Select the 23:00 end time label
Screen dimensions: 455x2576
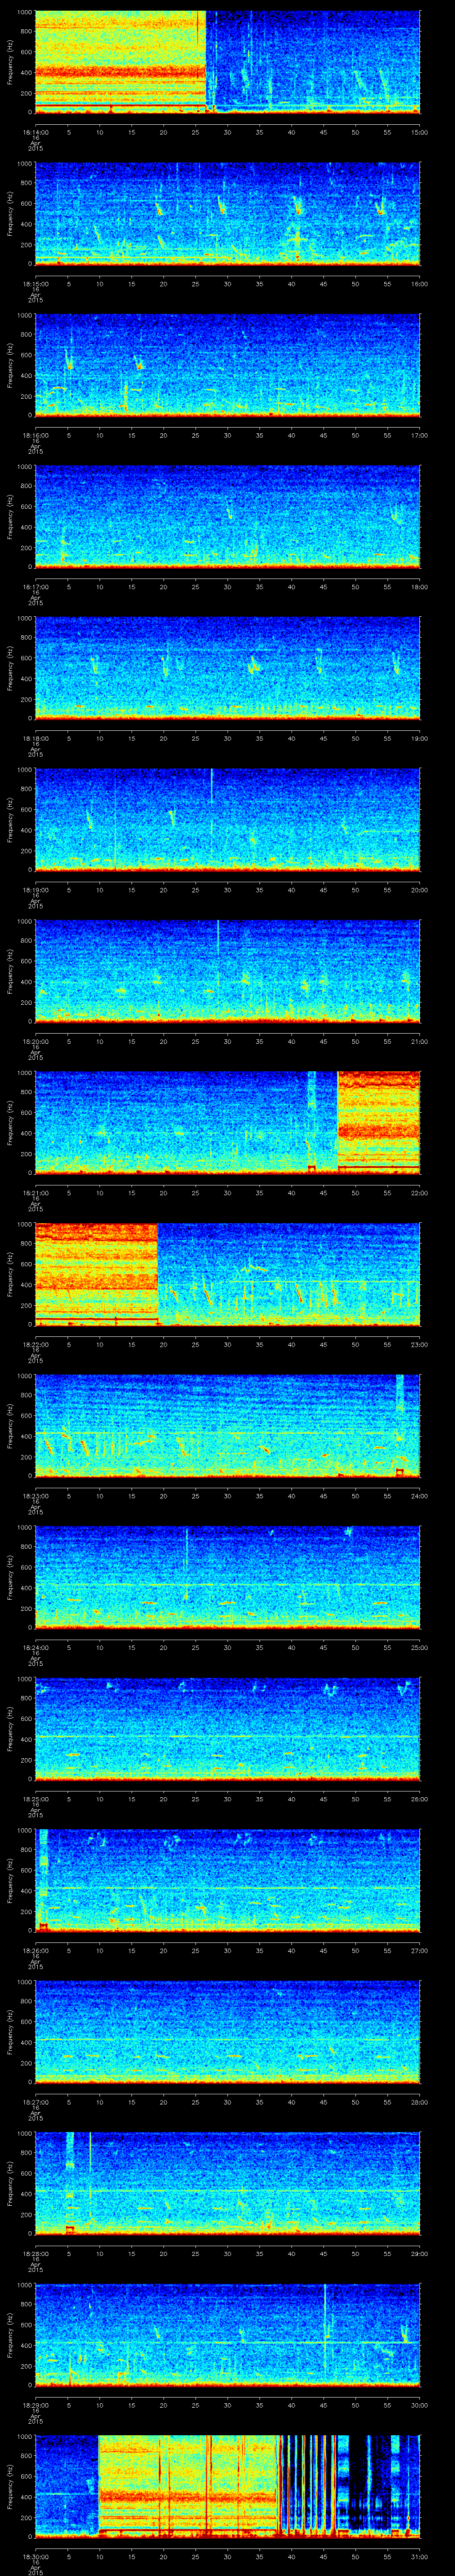tap(420, 1344)
